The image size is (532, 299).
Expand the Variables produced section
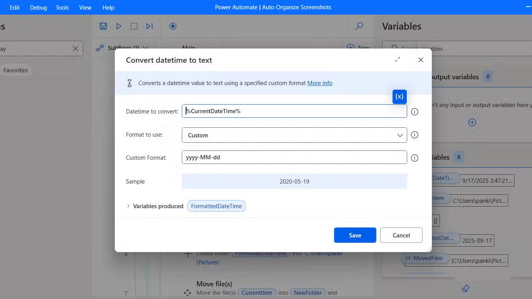[129, 206]
